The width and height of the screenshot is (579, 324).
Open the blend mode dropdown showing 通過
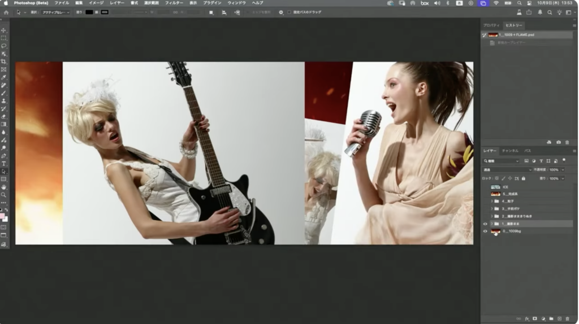pyautogui.click(x=507, y=169)
